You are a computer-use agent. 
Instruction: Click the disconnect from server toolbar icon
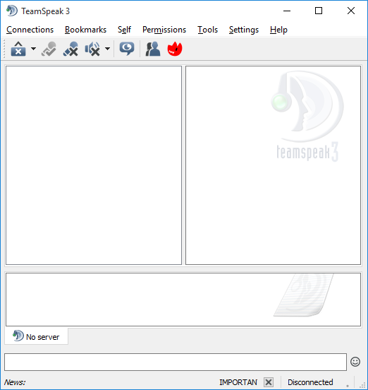click(18, 49)
